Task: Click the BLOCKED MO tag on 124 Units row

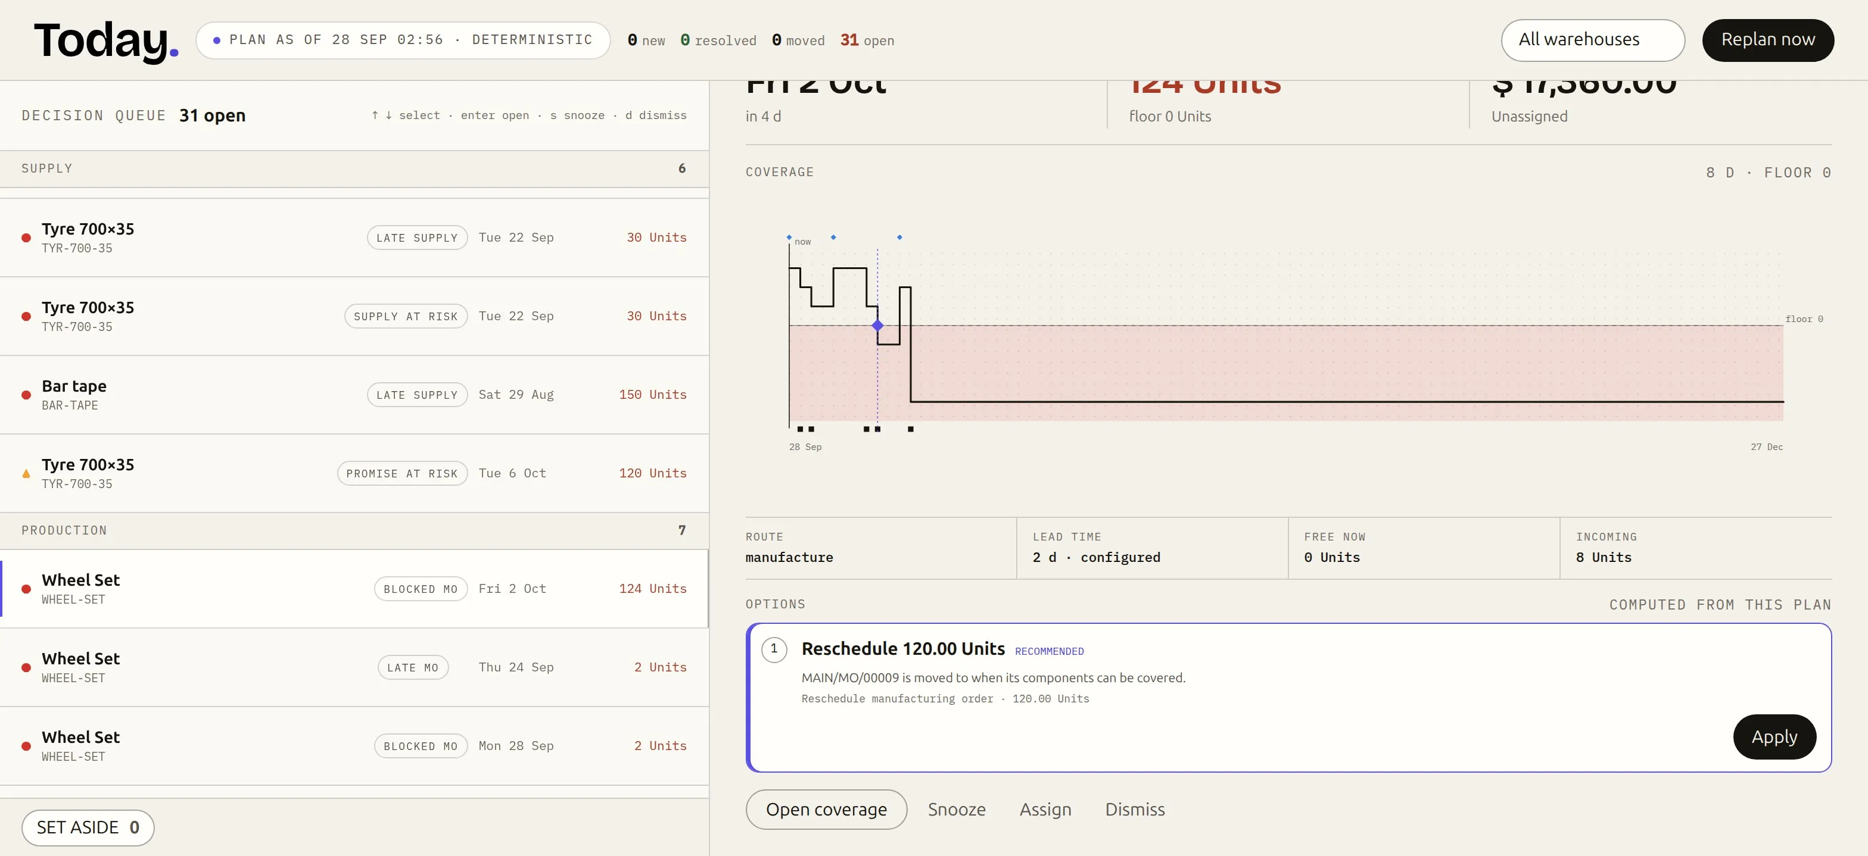Action: coord(421,589)
